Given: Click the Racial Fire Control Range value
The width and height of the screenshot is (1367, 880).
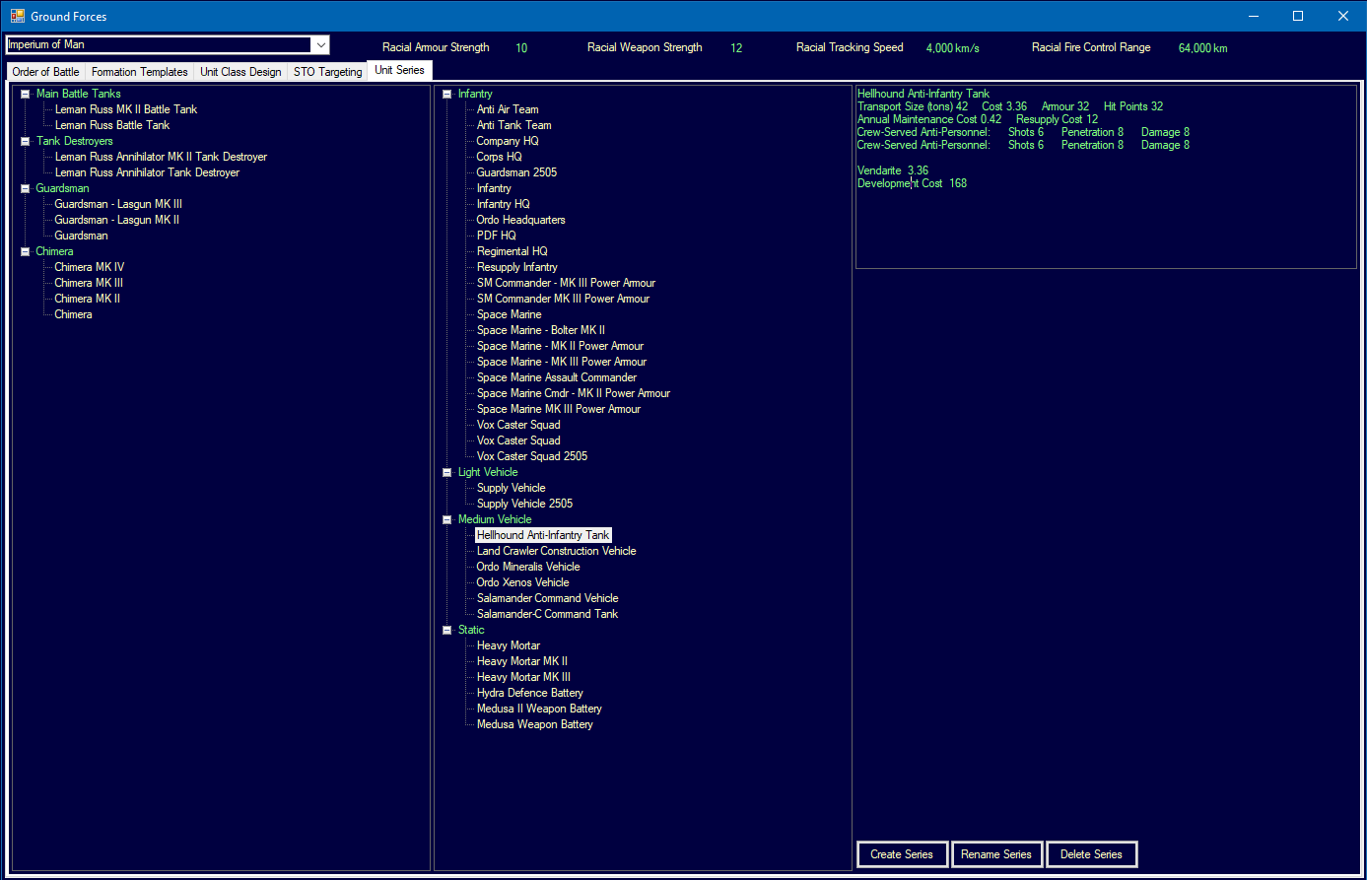Looking at the screenshot, I should 1202,47.
